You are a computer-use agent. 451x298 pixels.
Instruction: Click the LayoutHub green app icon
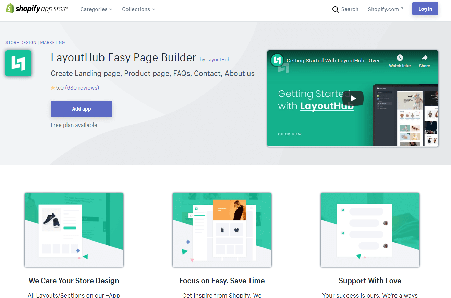click(19, 63)
